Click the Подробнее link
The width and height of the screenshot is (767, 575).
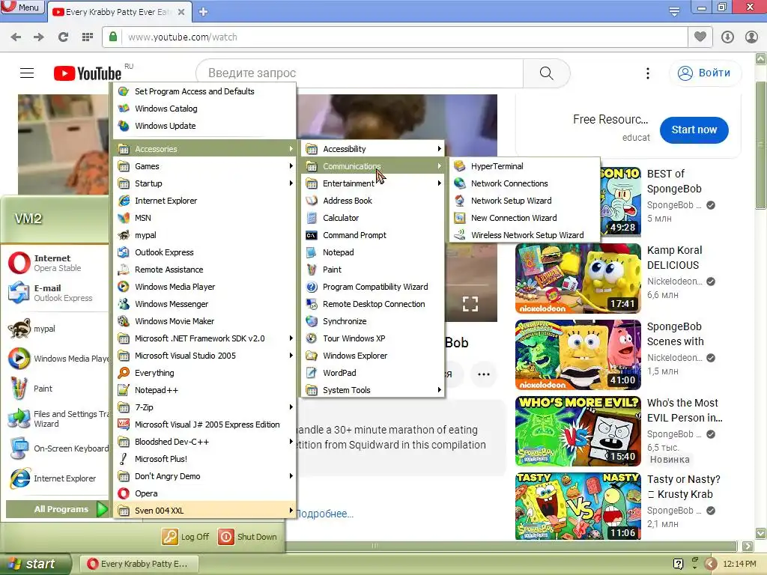pos(324,514)
